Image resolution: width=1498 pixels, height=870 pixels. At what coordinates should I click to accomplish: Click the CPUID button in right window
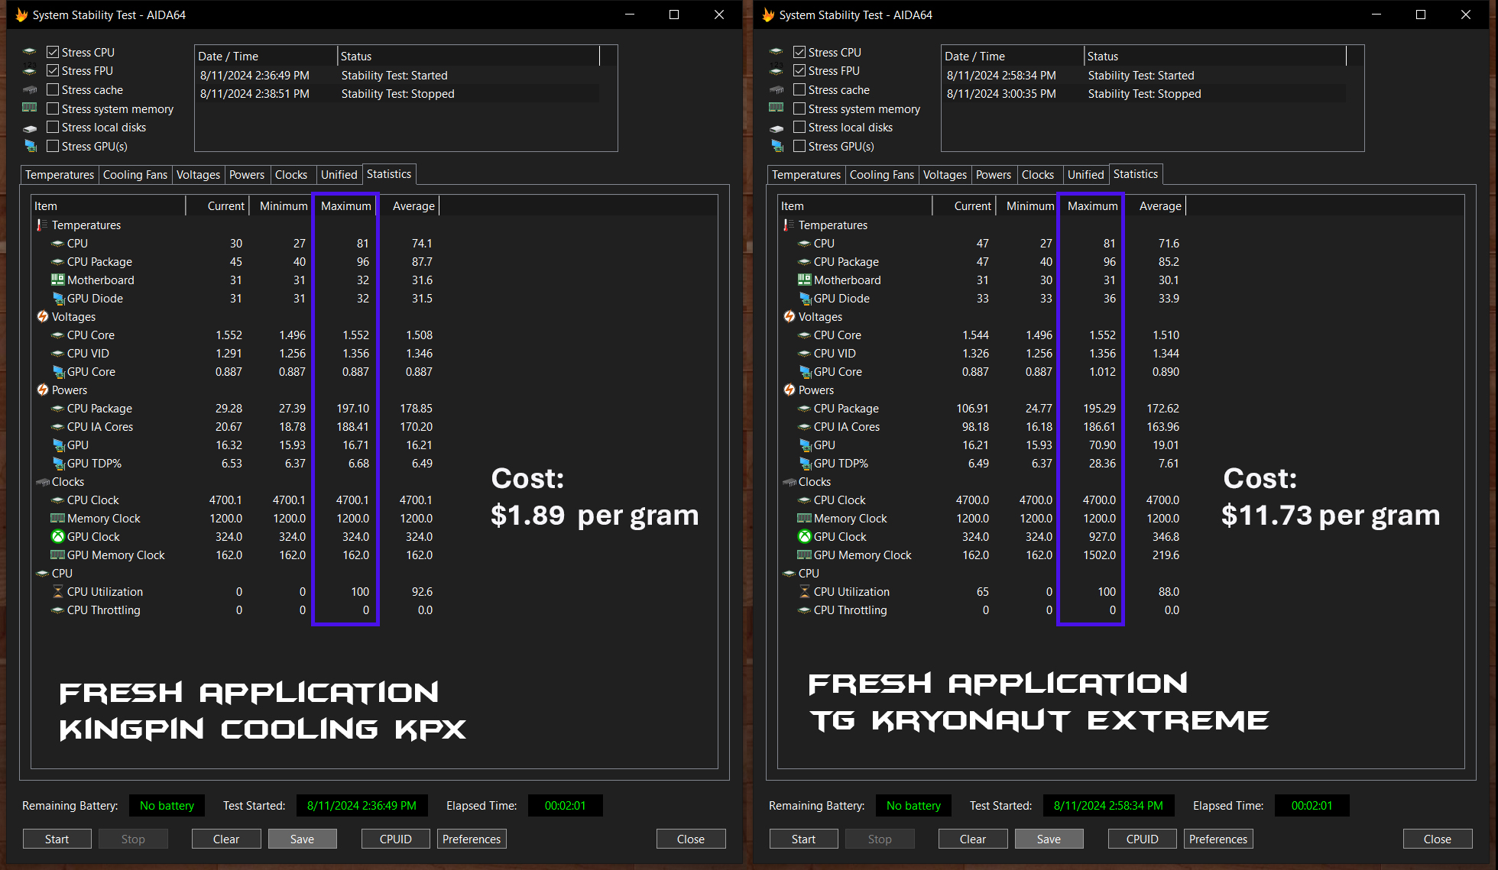tap(1142, 839)
